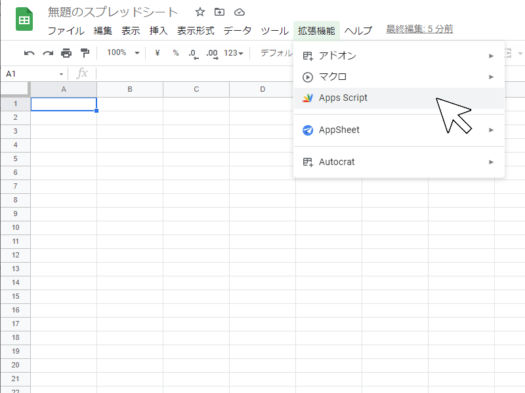Open the zoom 100% dropdown

tap(123, 53)
